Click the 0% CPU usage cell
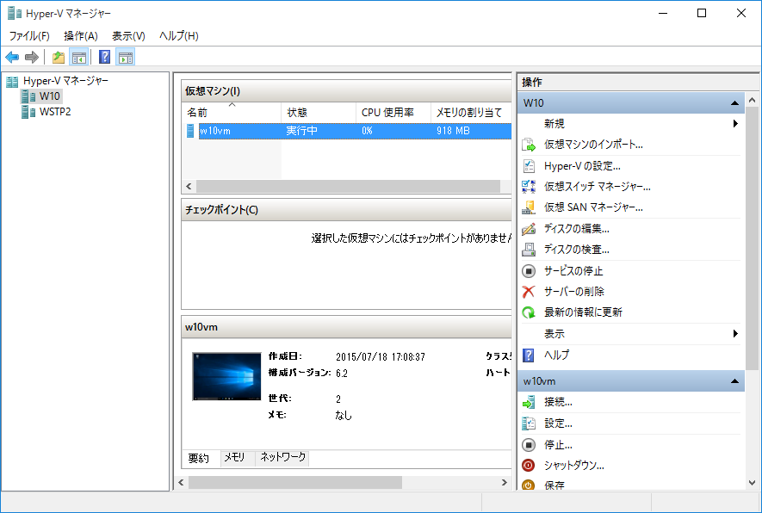 coord(367,131)
